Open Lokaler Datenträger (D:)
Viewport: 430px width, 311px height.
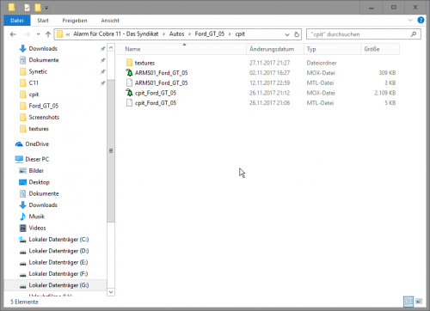[x=58, y=251]
